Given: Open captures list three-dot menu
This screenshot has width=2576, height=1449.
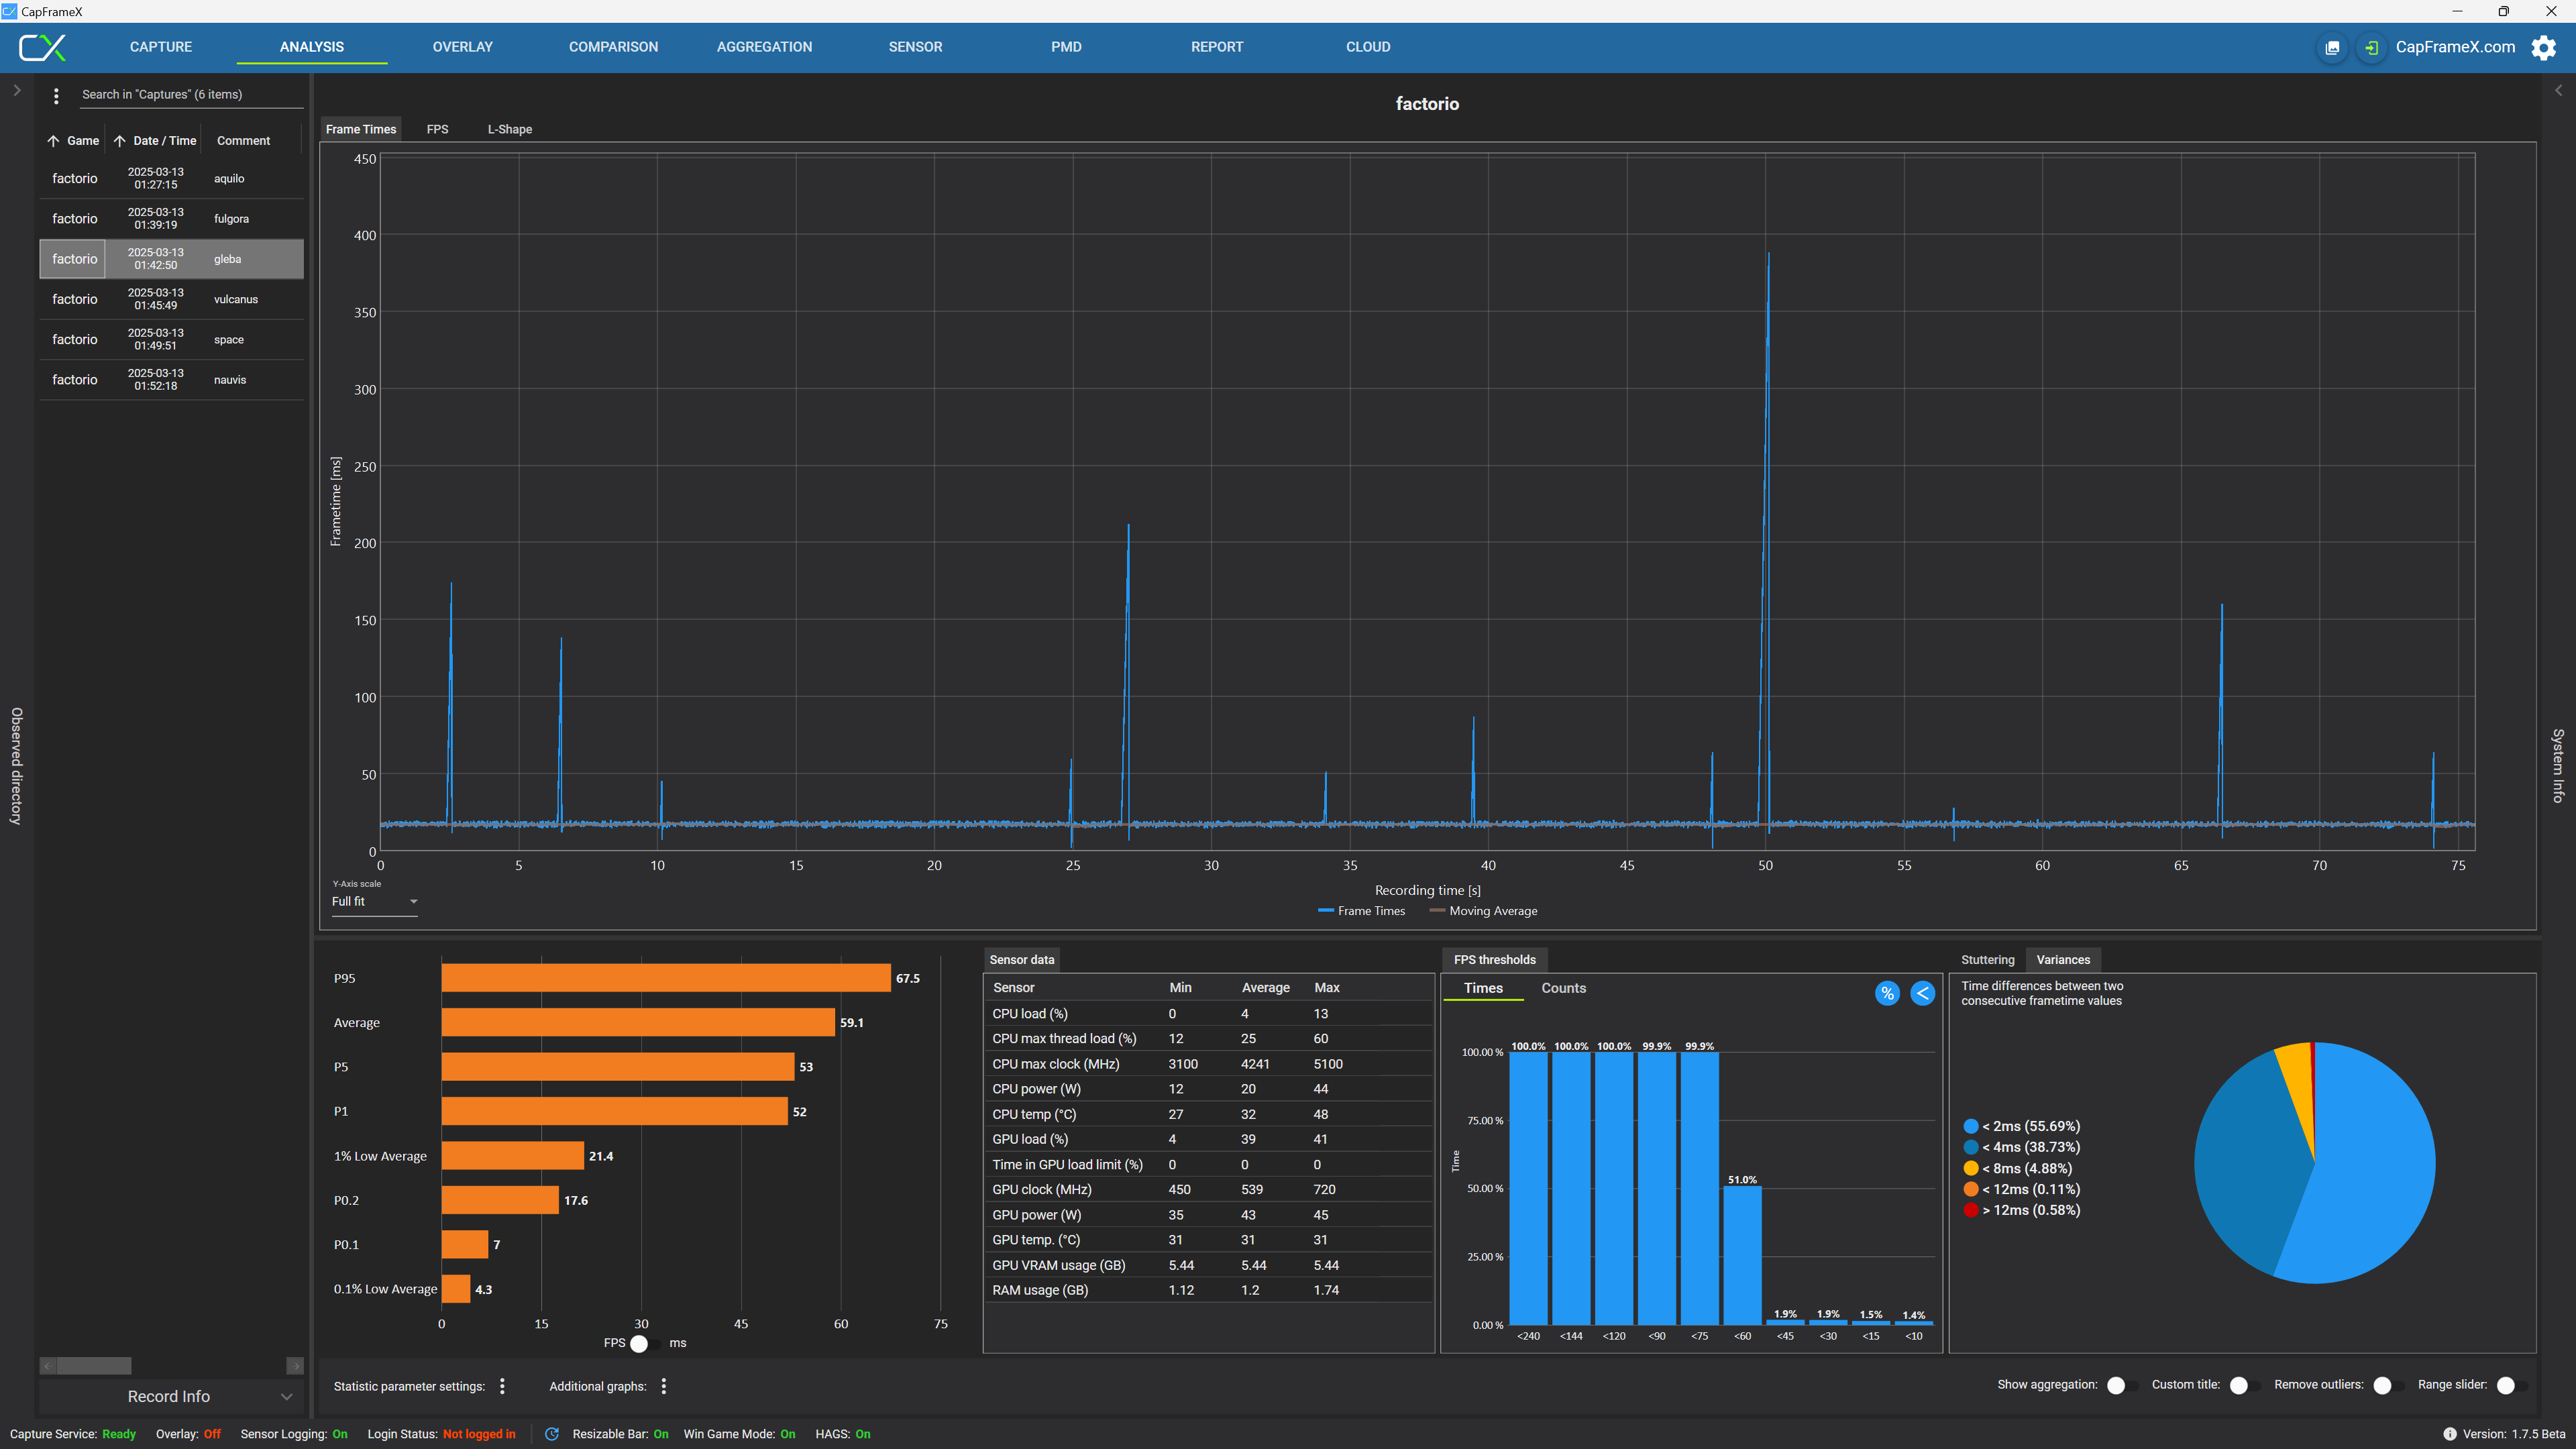Looking at the screenshot, I should tap(56, 95).
